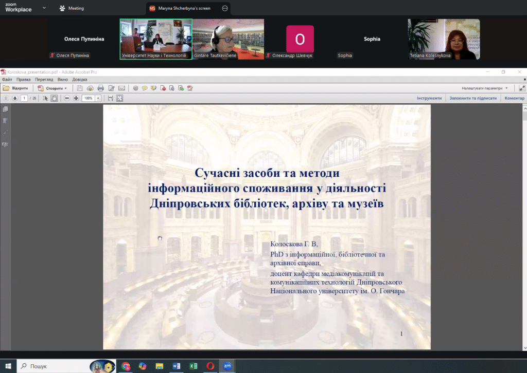The image size is (527, 373).
Task: Zoom out with the minus icon
Action: (67, 98)
